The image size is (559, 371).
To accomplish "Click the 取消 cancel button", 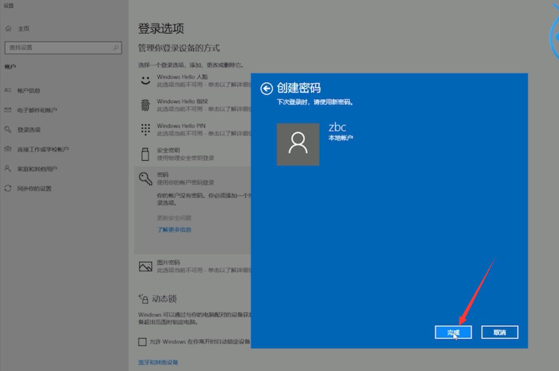I will (500, 332).
